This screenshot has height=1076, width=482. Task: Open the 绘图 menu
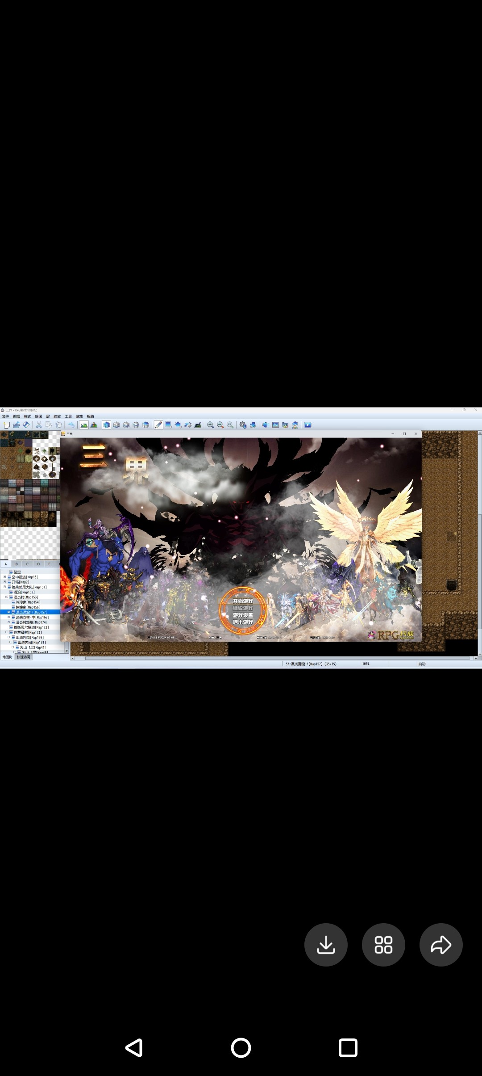click(39, 416)
